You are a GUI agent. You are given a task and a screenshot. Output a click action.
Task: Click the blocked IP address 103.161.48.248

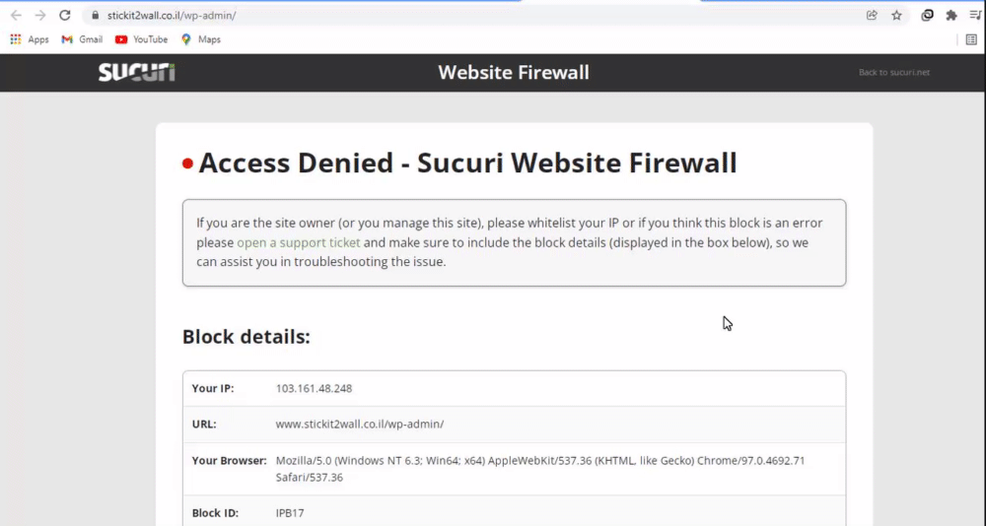pyautogui.click(x=314, y=388)
